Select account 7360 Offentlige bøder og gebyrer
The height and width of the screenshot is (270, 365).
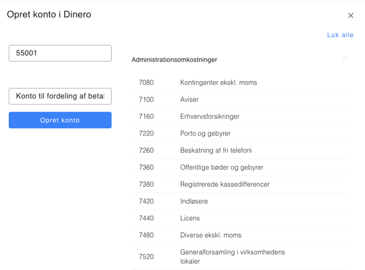pyautogui.click(x=239, y=168)
